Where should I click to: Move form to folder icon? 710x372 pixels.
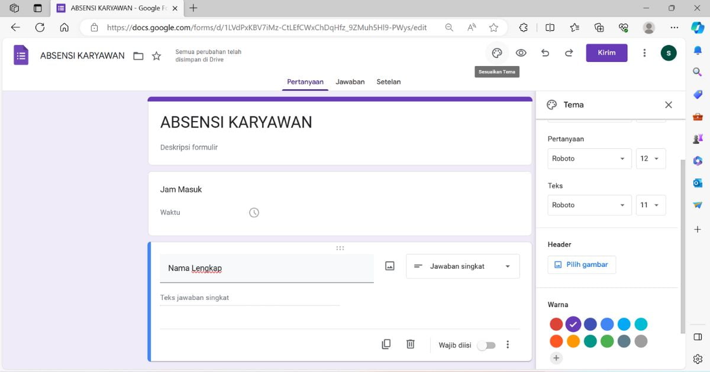138,56
